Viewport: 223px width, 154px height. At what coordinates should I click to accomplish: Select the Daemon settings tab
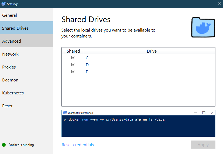26,80
